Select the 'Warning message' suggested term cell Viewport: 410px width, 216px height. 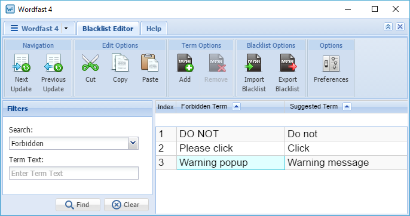[346, 163]
